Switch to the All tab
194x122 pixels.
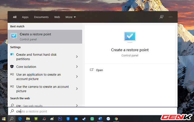(15, 17)
